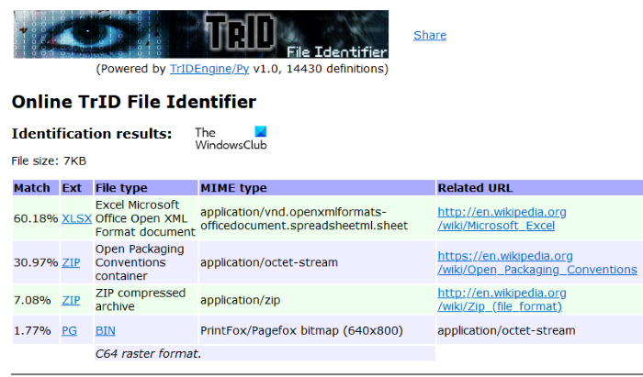Viewport: 643px width, 377px height.
Task: Click the TrID File Identifier banner image
Action: coord(200,34)
